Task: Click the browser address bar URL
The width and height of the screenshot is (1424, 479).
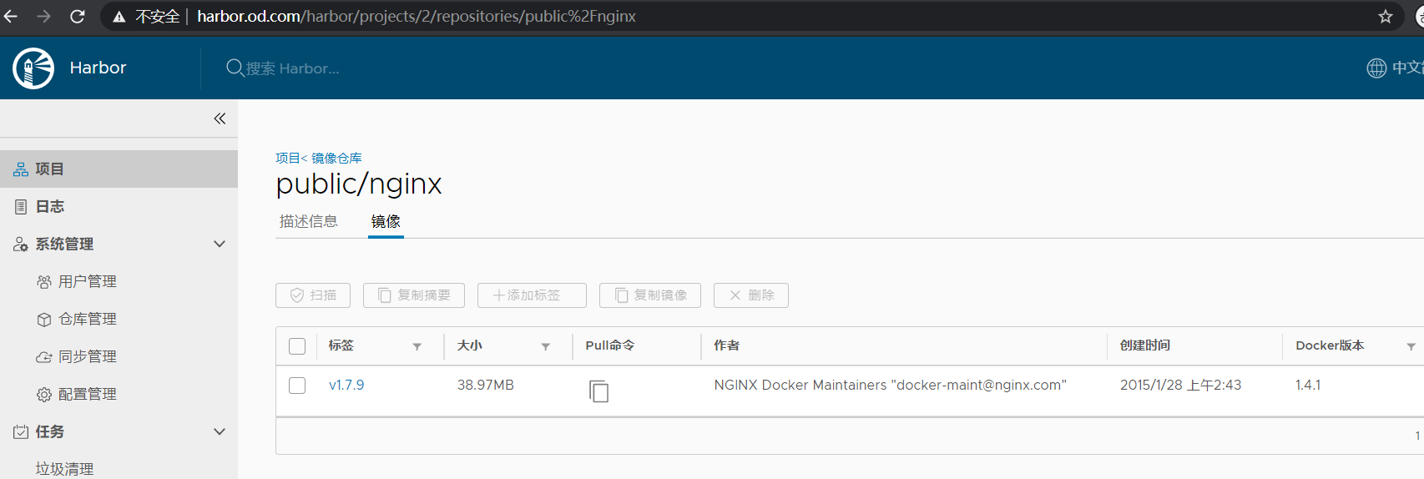Action: pos(417,17)
